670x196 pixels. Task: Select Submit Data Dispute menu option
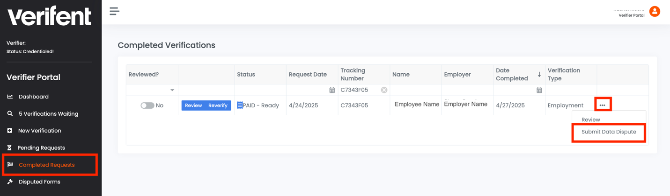609,132
